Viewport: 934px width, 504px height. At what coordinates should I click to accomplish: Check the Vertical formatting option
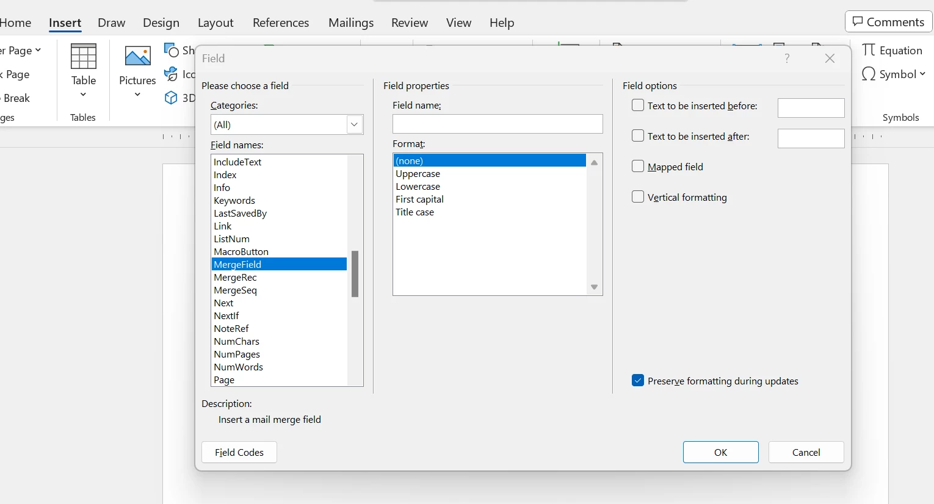click(x=638, y=197)
